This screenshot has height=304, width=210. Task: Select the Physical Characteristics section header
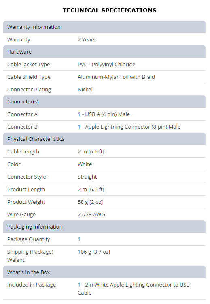point(104,139)
